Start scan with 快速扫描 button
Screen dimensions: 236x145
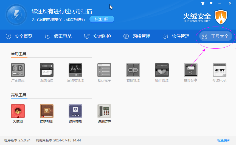102,19
